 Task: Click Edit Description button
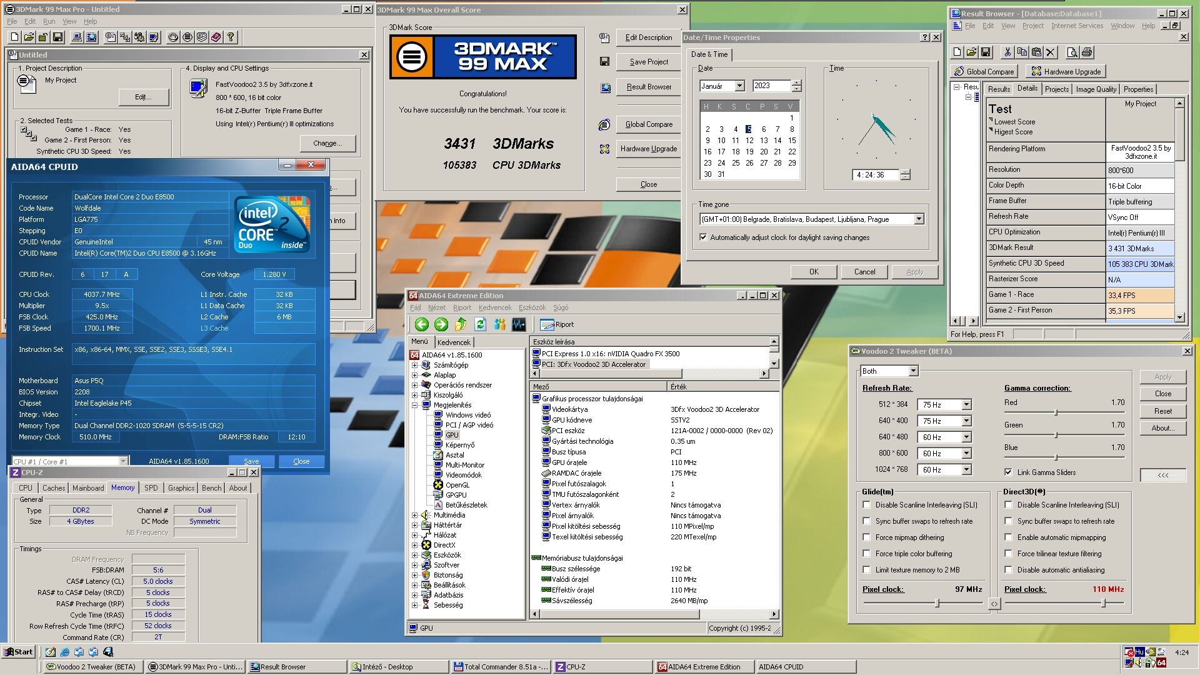click(x=649, y=37)
